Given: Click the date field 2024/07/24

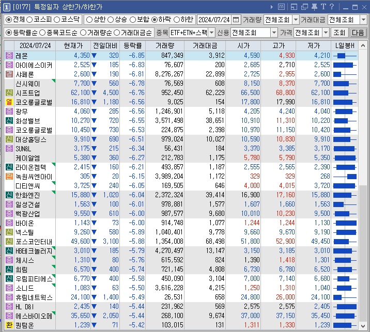Looking at the screenshot, I should 214,20.
